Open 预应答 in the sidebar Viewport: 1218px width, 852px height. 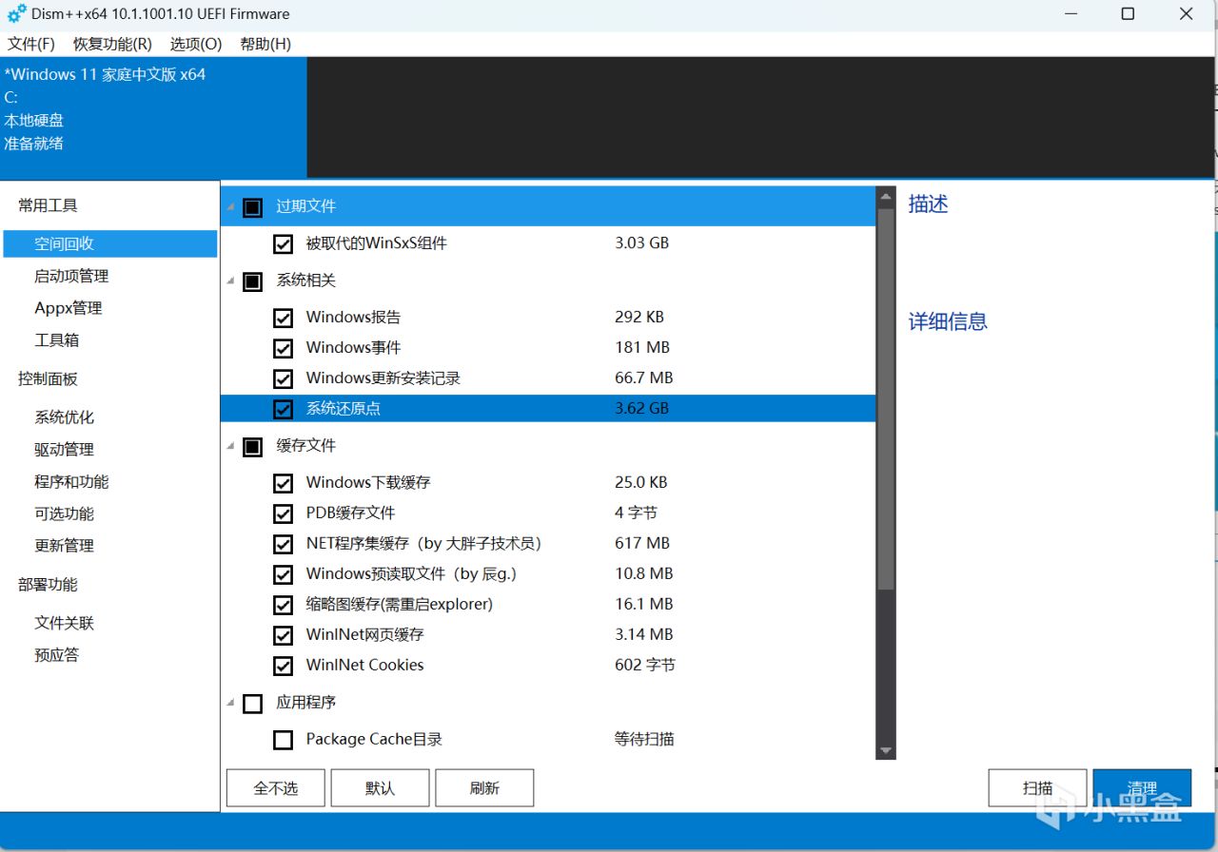[57, 655]
